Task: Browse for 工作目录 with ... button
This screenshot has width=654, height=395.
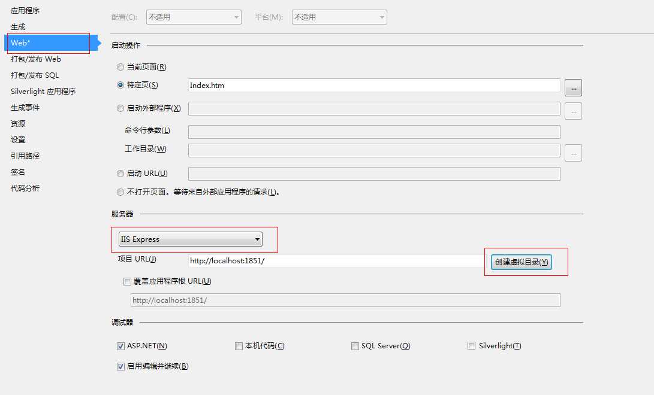Action: tap(573, 153)
